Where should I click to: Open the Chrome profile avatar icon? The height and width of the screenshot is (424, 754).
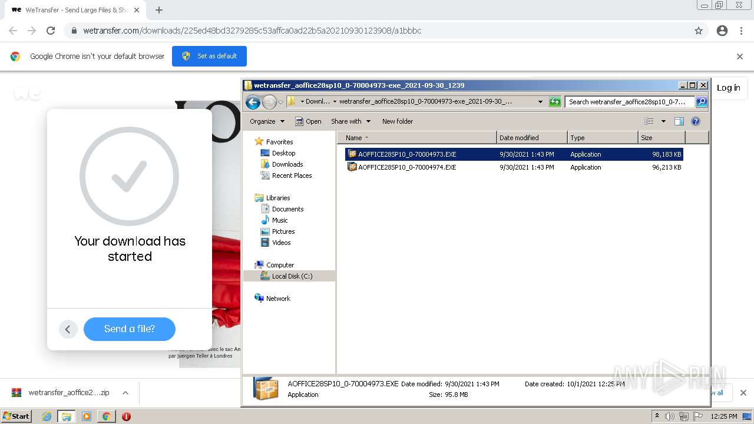pos(722,31)
